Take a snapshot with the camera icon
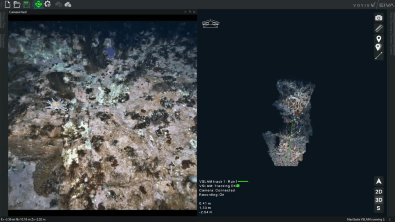The height and width of the screenshot is (222, 395). (379, 18)
